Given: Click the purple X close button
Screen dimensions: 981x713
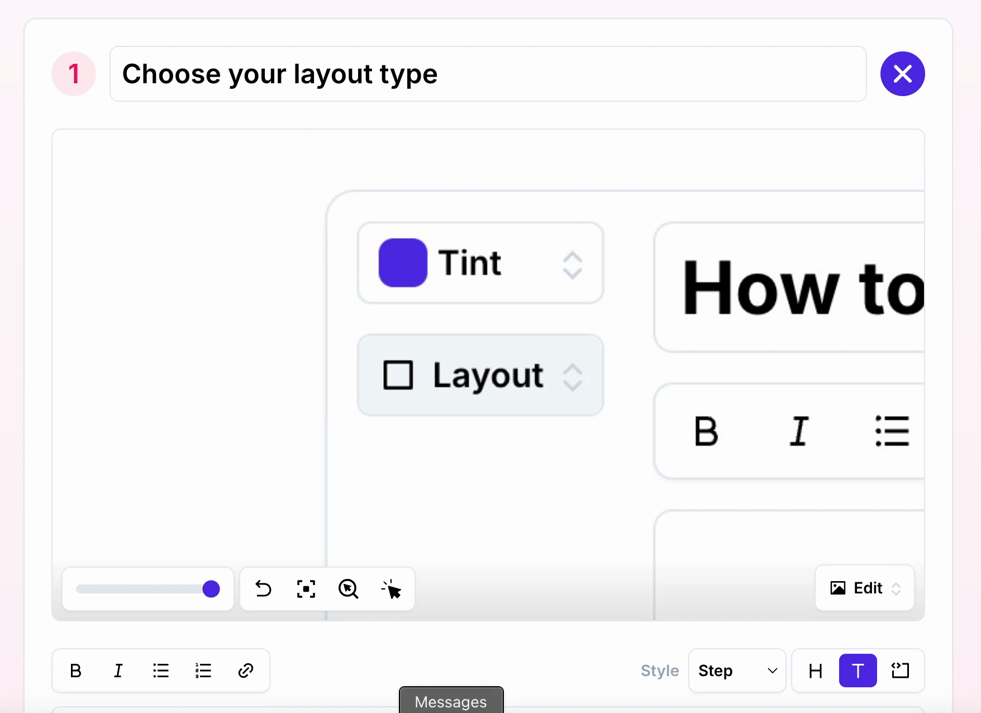Looking at the screenshot, I should click(x=903, y=74).
